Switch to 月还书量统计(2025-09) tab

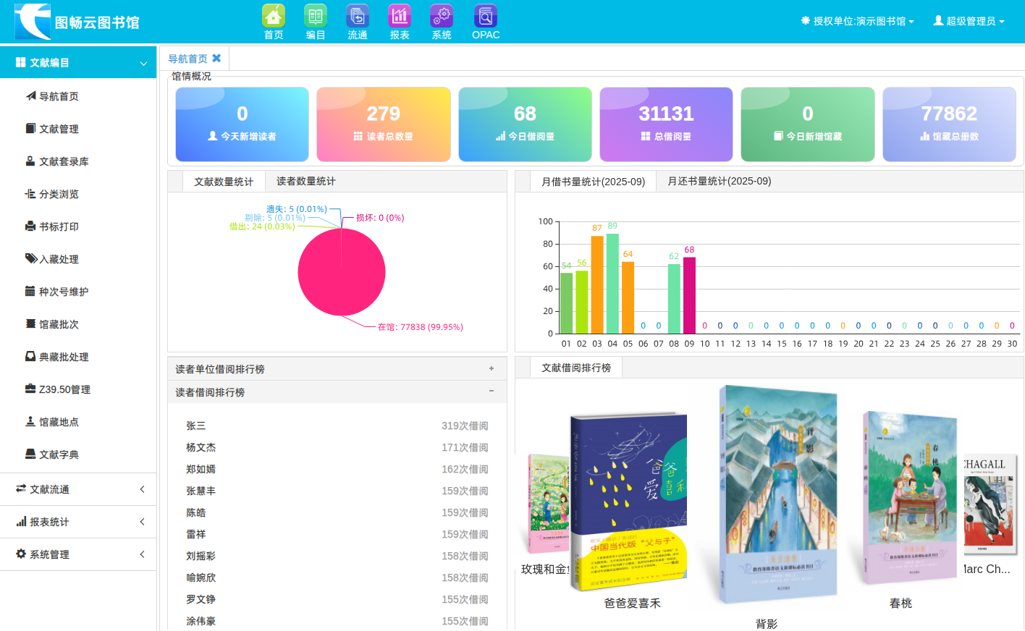pos(719,182)
